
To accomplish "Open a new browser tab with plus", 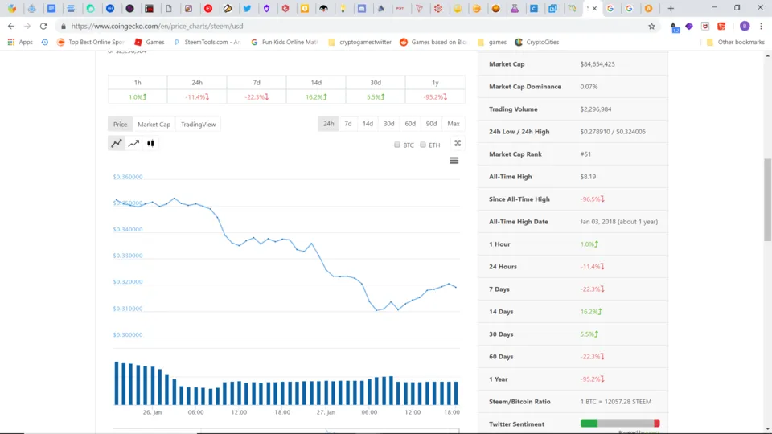I will [x=671, y=8].
